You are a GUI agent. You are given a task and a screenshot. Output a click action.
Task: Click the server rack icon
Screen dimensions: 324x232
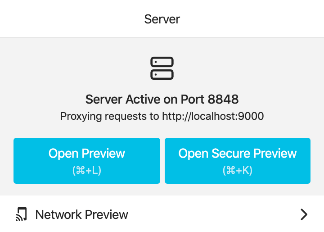pos(162,68)
